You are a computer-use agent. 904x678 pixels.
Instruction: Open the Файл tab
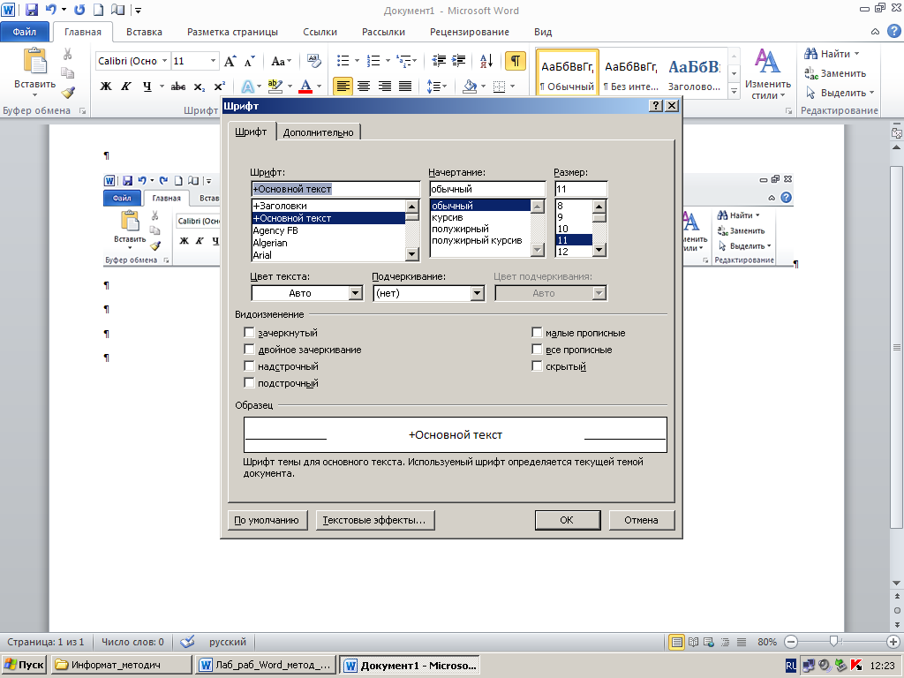(x=24, y=32)
